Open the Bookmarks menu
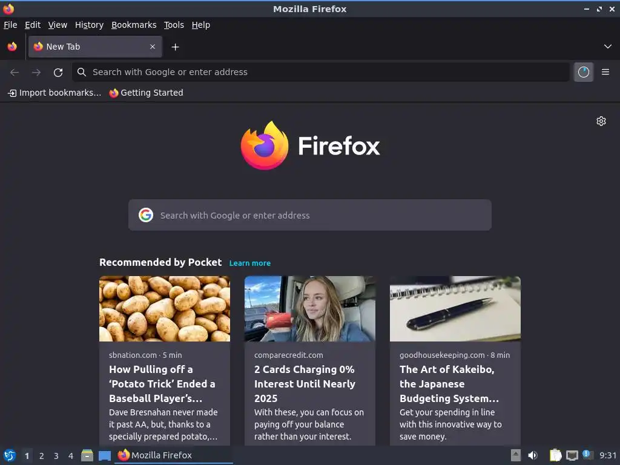The width and height of the screenshot is (620, 465). tap(134, 25)
